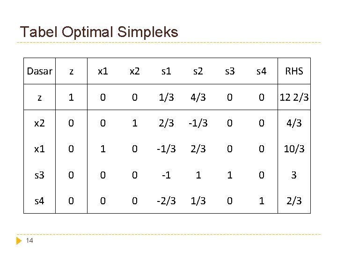Select the 10/3 RHS value
This screenshot has width=337, height=253.
coord(294,149)
